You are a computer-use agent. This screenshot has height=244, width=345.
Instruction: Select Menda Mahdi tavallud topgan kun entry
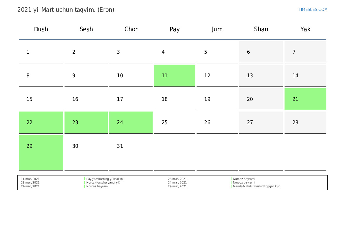pyautogui.click(x=256, y=186)
